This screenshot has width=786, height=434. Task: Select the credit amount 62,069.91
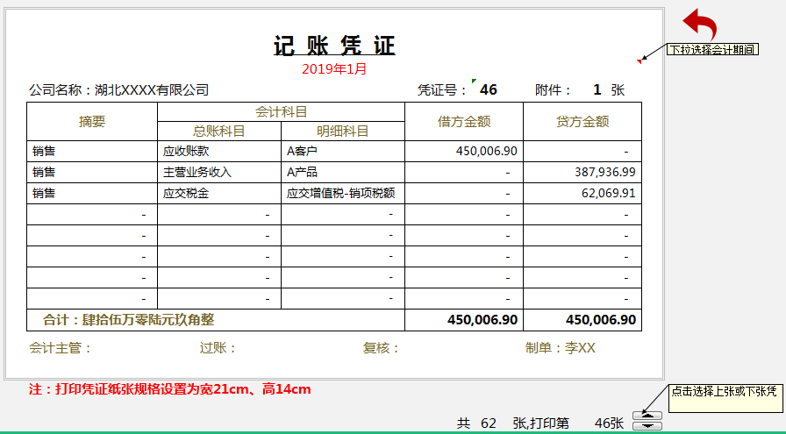tap(582, 193)
